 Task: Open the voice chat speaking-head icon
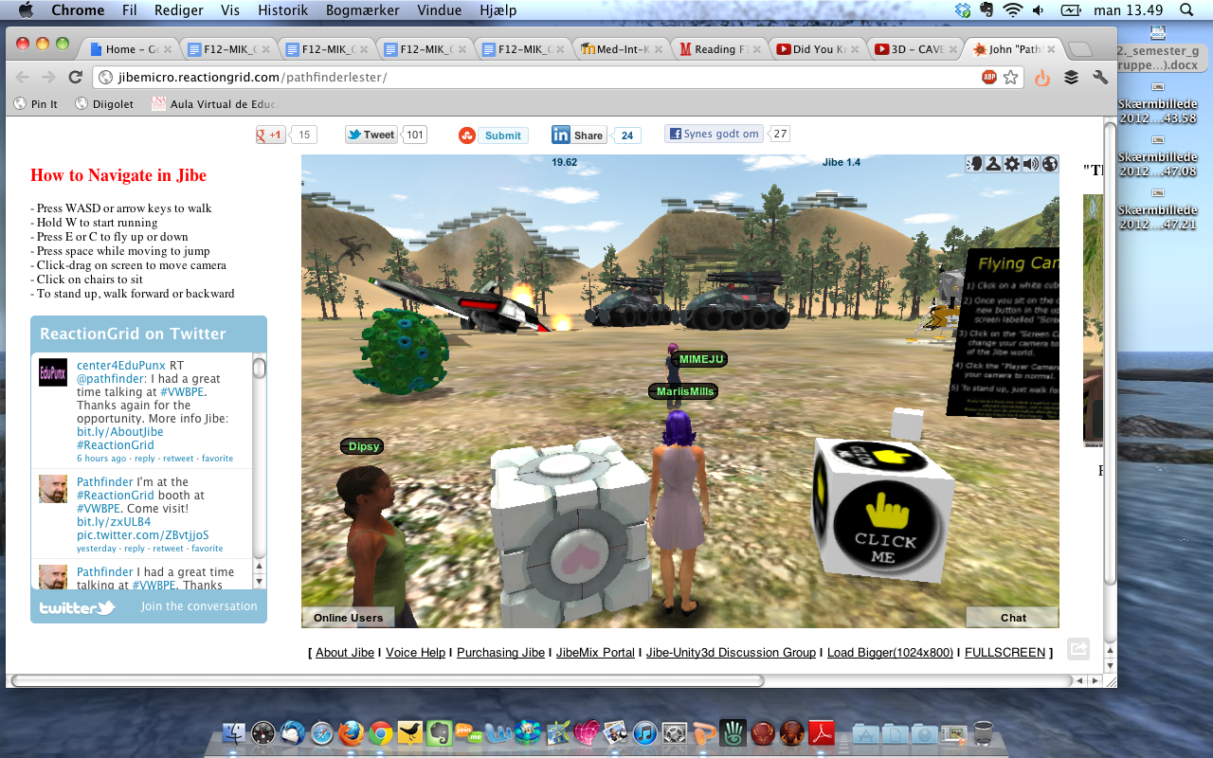(x=974, y=164)
